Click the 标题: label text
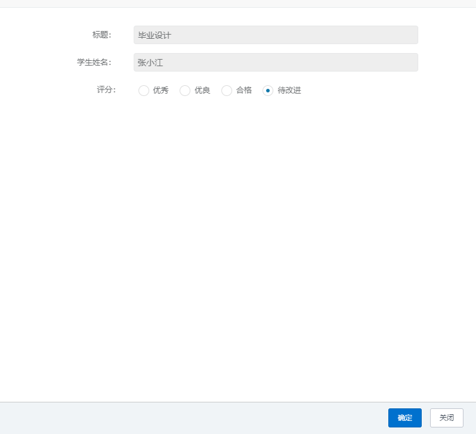Viewport: 476px width, 434px height. tap(102, 35)
